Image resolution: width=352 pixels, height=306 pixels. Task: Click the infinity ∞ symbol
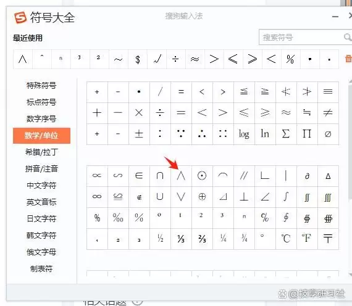point(97,197)
